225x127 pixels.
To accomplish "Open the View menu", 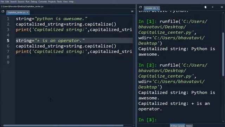I will click(x=65, y=2).
